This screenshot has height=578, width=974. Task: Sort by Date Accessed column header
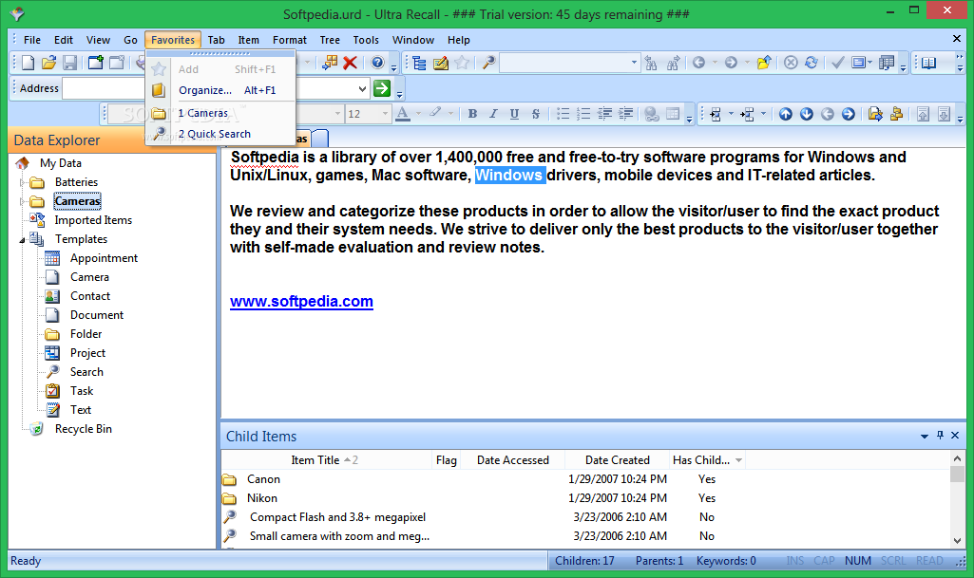pyautogui.click(x=513, y=460)
